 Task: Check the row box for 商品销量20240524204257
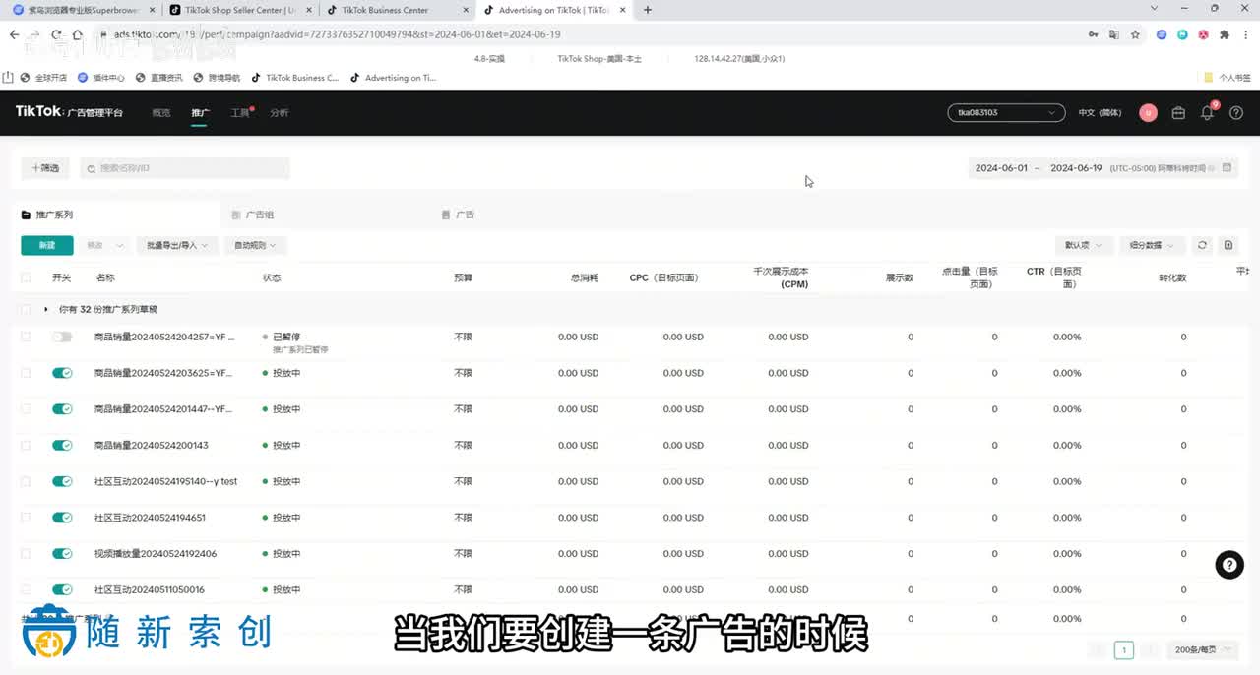coord(27,337)
